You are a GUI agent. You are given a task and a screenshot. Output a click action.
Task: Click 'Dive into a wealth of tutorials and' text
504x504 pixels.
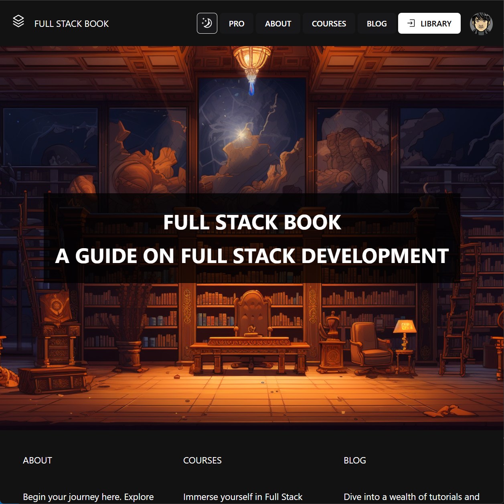(411, 497)
